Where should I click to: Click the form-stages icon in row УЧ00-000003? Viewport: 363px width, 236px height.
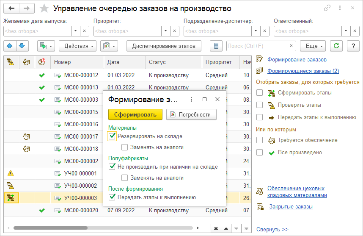pos(11,198)
